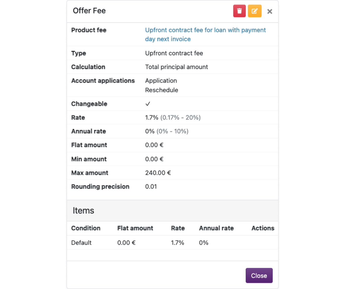
Task: Click the Offer Fee dialog title
Action: click(x=89, y=10)
